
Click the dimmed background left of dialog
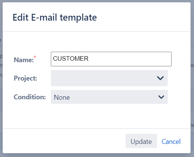pos(1,100)
